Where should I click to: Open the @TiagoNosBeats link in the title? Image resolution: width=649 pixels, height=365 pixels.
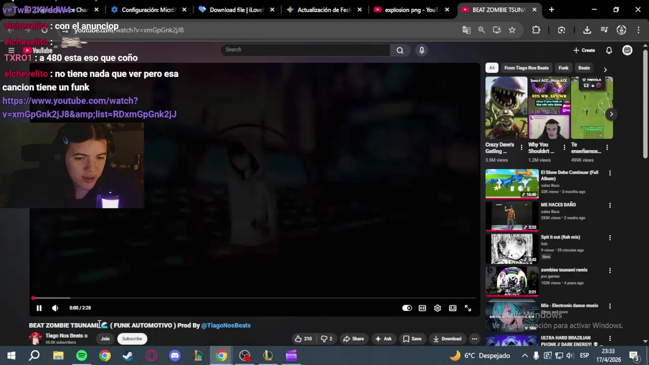point(226,325)
